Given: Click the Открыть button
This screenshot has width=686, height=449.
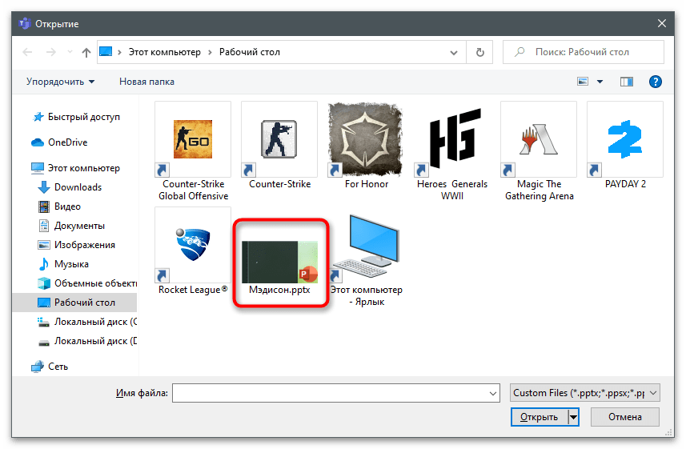Looking at the screenshot, I should (538, 417).
